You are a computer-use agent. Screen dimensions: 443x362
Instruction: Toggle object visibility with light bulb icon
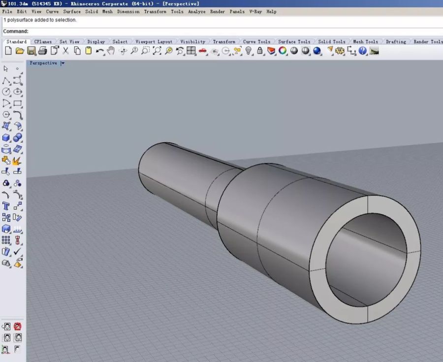(249, 51)
